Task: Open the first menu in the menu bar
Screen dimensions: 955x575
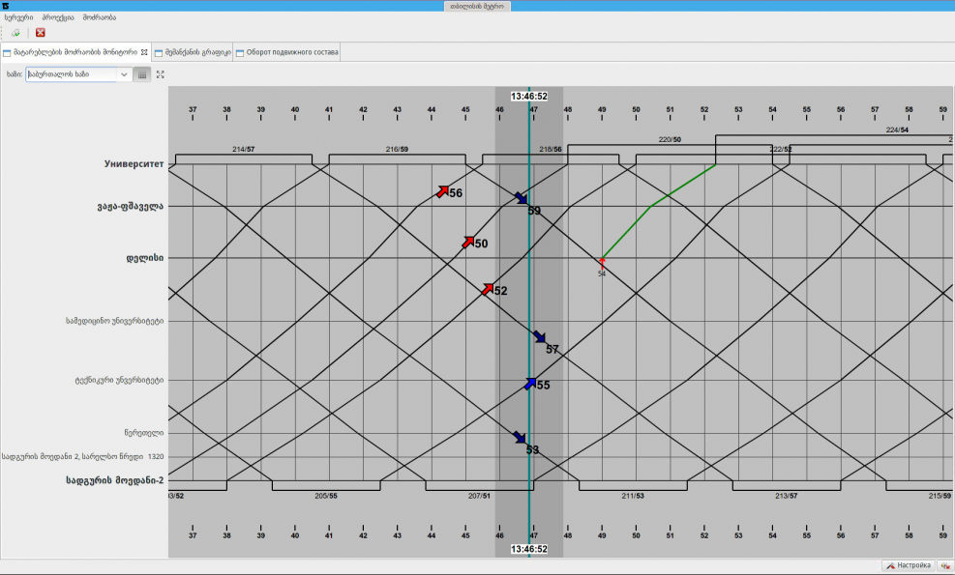Action: tap(19, 17)
